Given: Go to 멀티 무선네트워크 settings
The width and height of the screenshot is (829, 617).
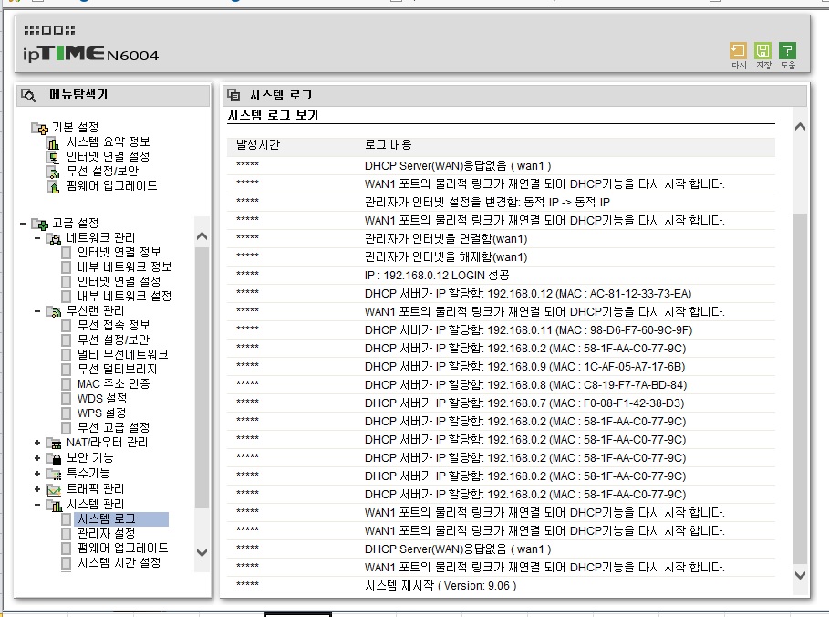Looking at the screenshot, I should pyautogui.click(x=122, y=354).
